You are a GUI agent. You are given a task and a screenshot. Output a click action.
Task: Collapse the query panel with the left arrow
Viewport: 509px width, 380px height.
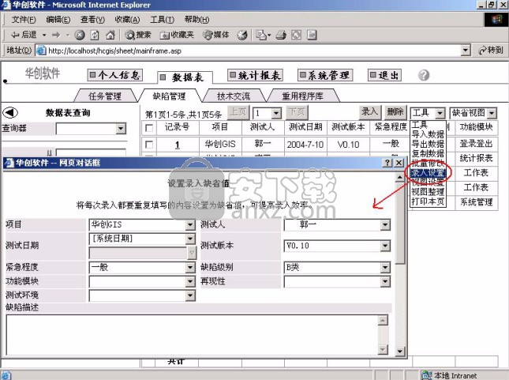coord(10,113)
